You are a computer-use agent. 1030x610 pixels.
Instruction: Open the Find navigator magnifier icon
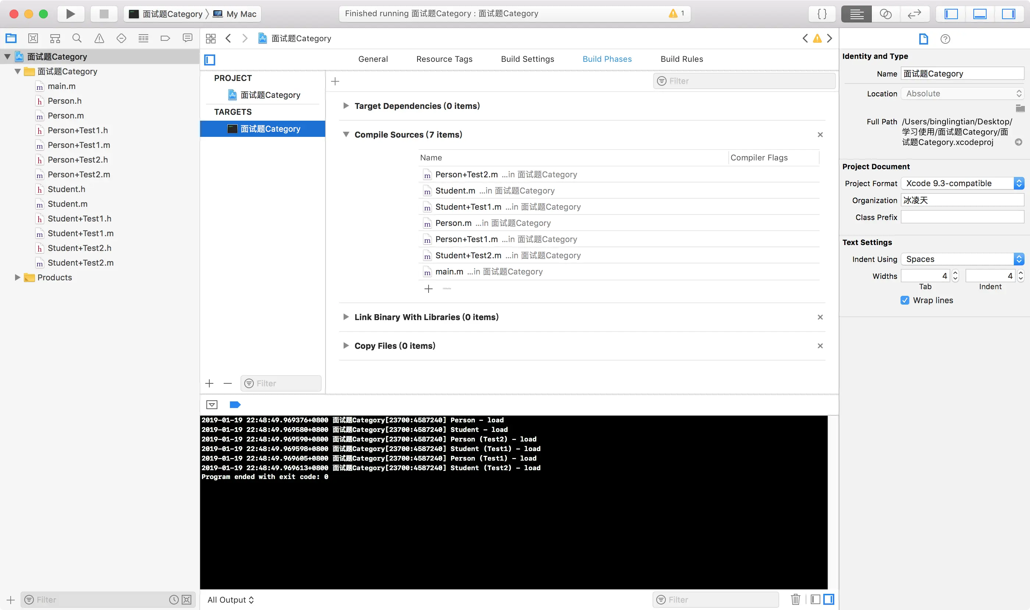click(x=77, y=38)
